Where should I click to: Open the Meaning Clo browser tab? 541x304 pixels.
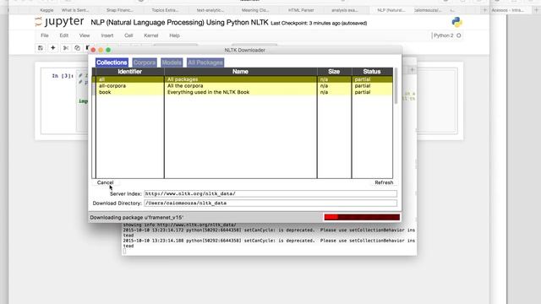coord(255,10)
